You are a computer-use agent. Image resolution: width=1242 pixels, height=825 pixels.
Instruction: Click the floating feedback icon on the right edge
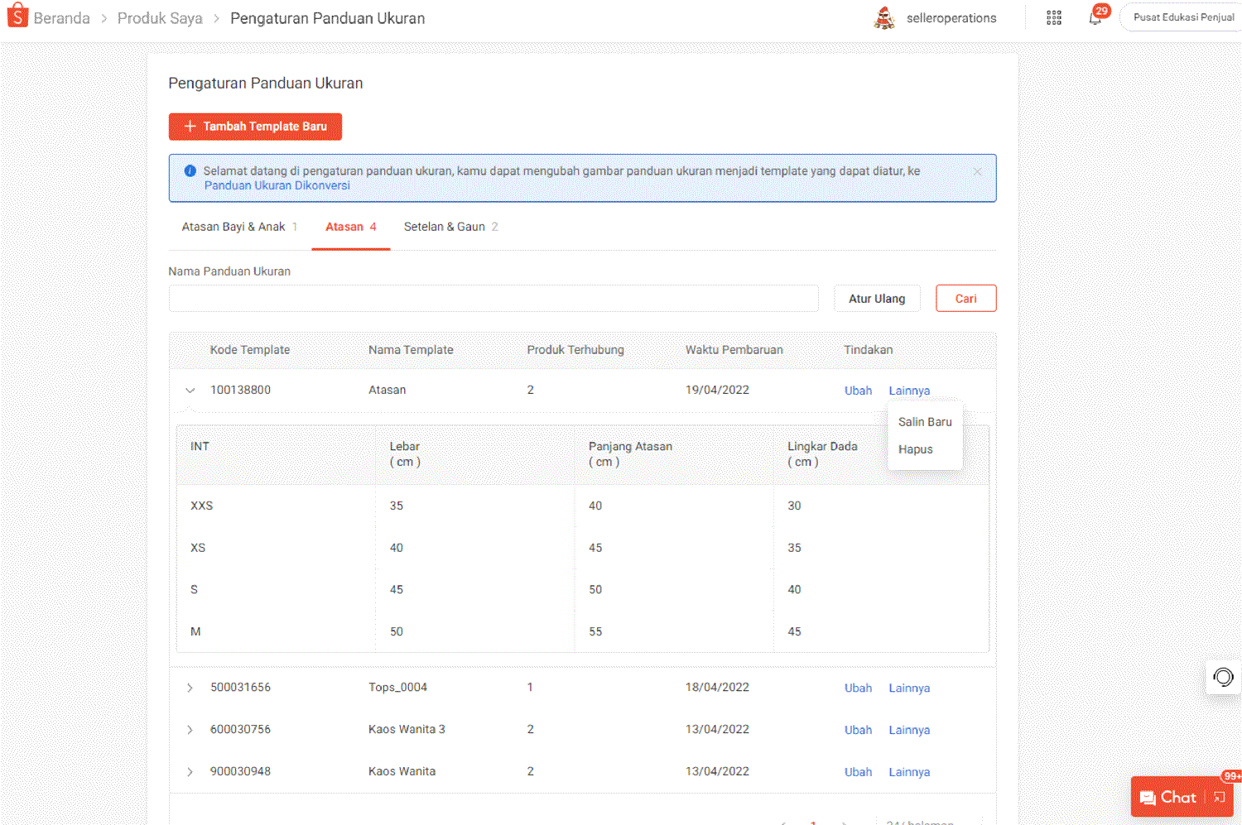click(x=1223, y=677)
